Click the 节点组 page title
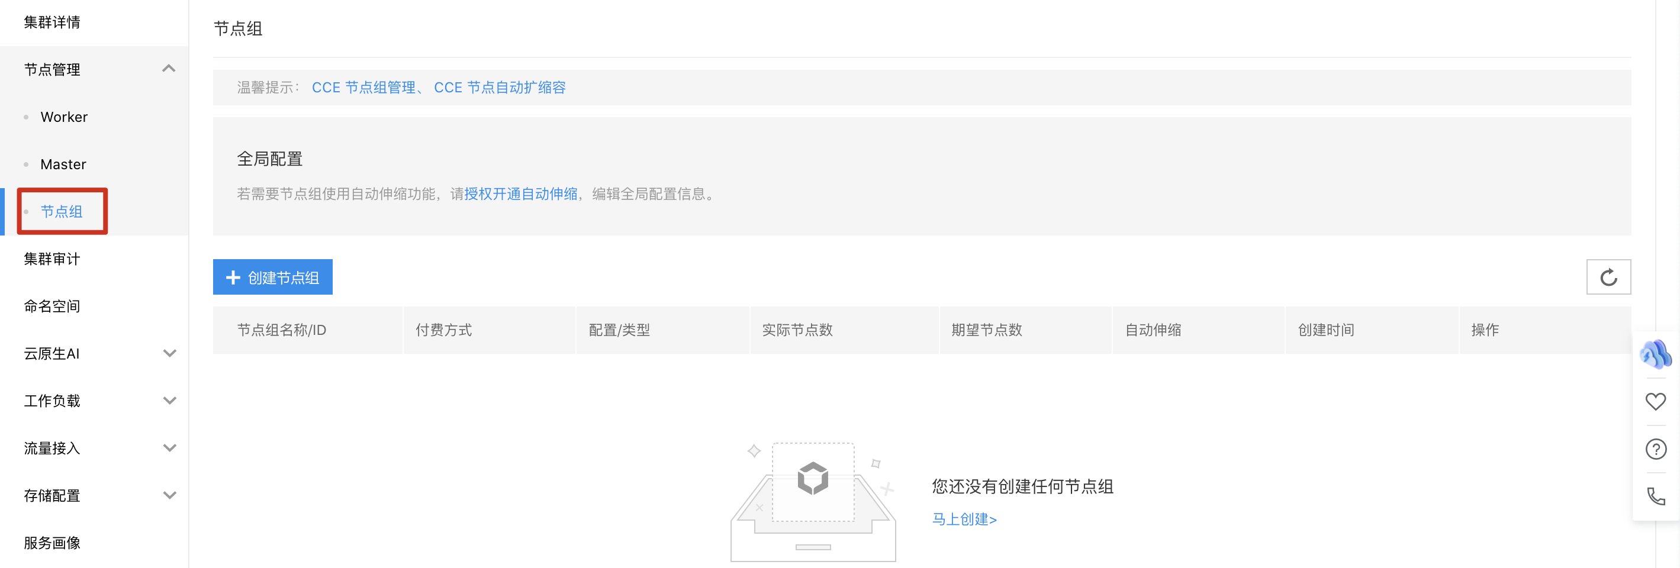This screenshot has height=568, width=1680. (238, 28)
